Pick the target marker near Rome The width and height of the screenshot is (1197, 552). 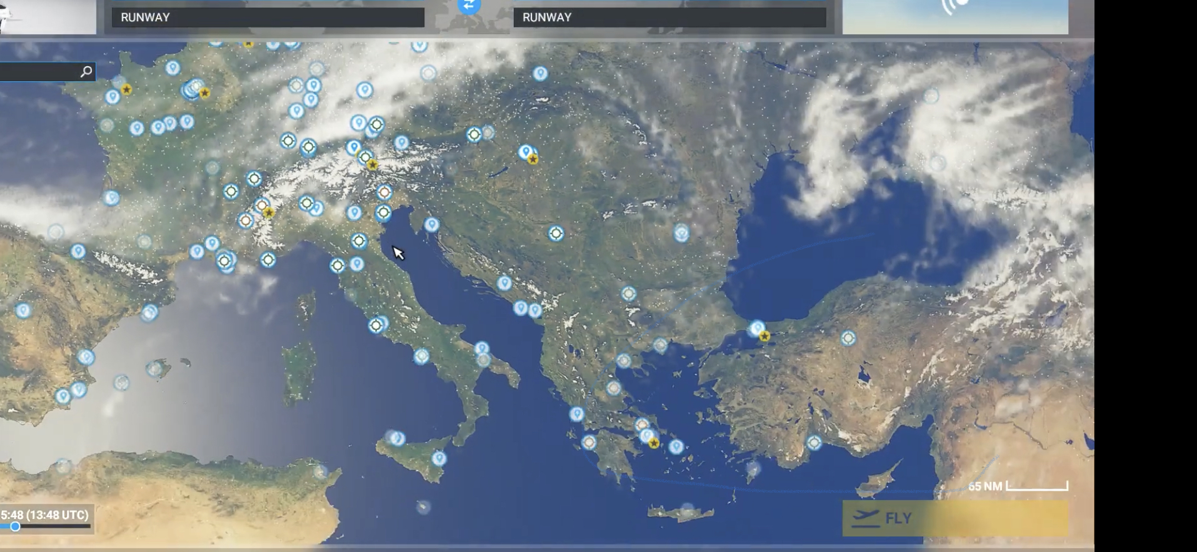click(x=376, y=325)
